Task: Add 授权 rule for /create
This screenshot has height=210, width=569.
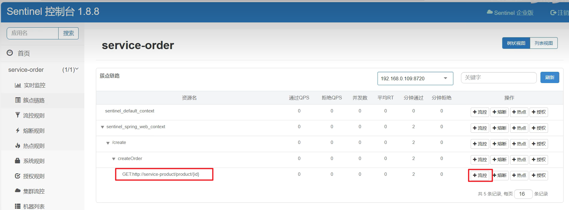Action: pyautogui.click(x=539, y=144)
